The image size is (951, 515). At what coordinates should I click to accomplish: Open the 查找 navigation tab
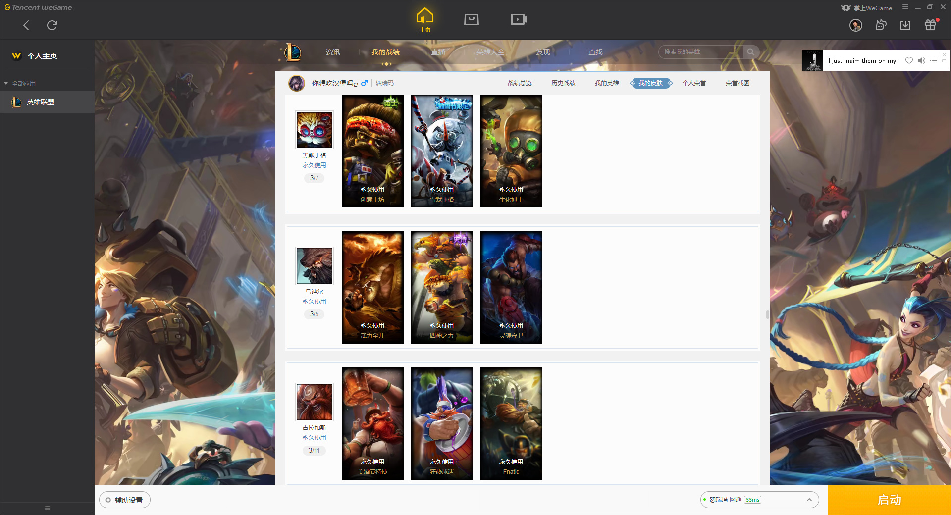pos(595,52)
